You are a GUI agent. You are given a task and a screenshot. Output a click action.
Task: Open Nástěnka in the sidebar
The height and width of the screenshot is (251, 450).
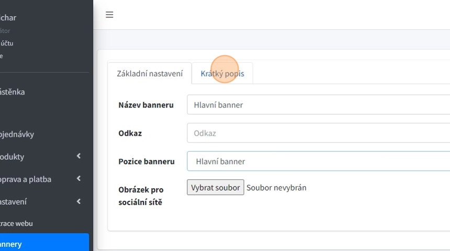(13, 92)
